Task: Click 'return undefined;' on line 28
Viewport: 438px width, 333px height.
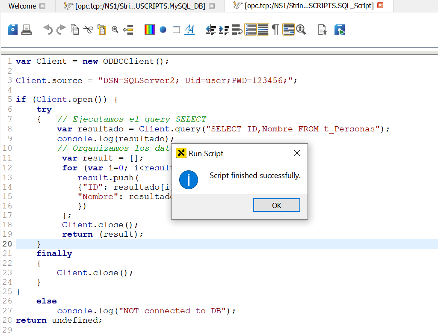Action: point(59,320)
